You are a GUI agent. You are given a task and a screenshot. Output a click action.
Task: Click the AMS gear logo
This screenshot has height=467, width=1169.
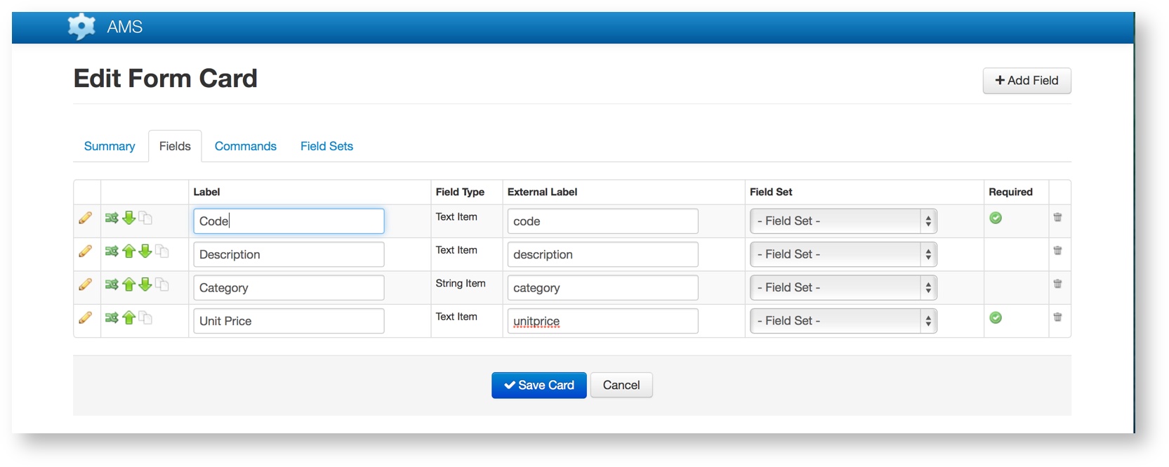[81, 27]
